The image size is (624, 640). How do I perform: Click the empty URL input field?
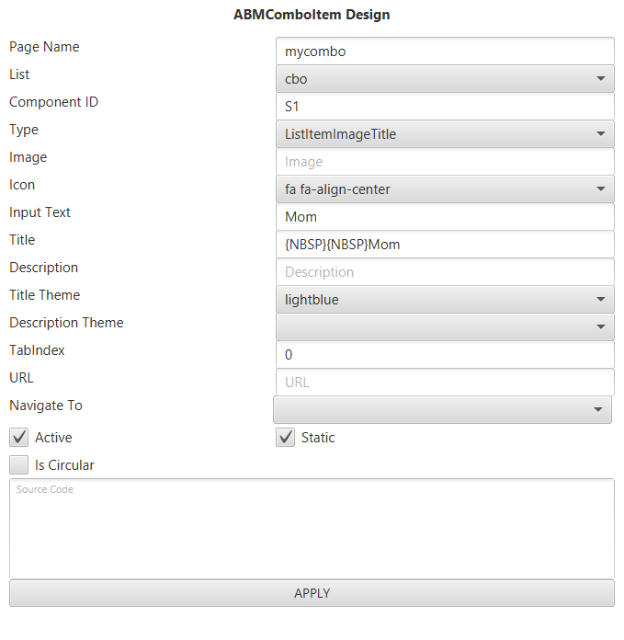click(x=444, y=383)
